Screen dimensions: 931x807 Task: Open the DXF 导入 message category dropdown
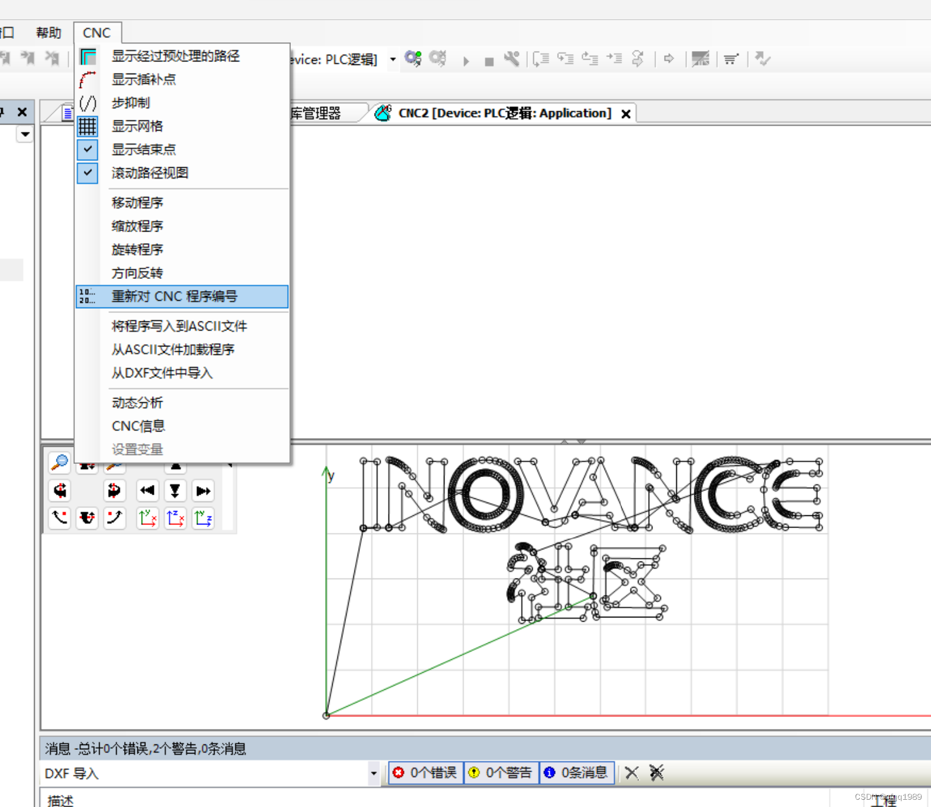[x=373, y=774]
